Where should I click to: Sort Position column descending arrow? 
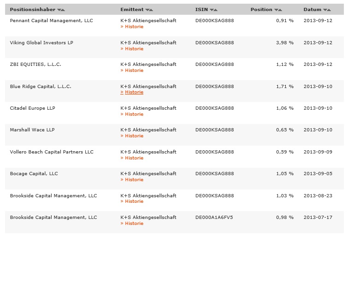(277, 10)
